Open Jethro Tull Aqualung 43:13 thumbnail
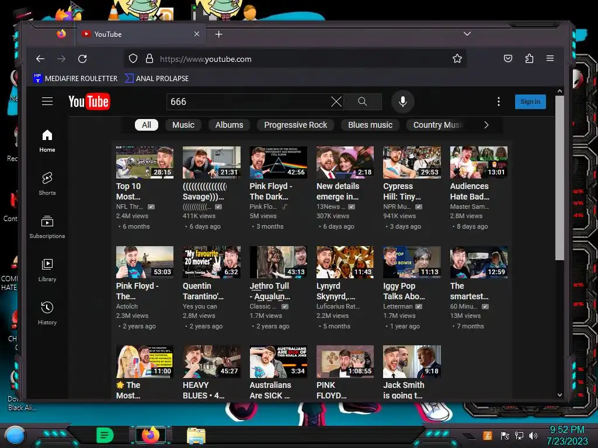Screen dimensions: 598x448 pyautogui.click(x=278, y=262)
